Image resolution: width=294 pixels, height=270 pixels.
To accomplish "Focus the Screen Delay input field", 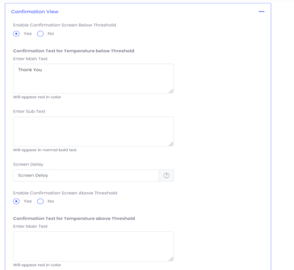I will (x=86, y=176).
